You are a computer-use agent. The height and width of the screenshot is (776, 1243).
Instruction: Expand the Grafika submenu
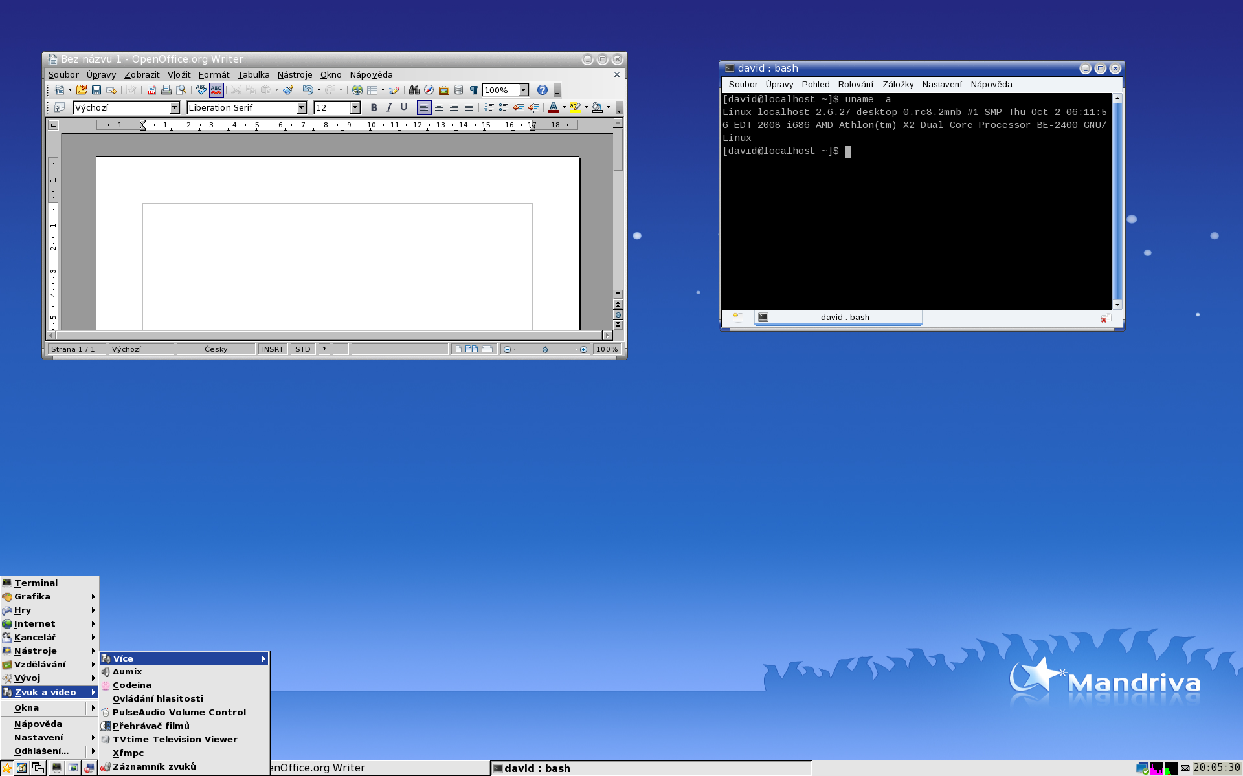(50, 596)
